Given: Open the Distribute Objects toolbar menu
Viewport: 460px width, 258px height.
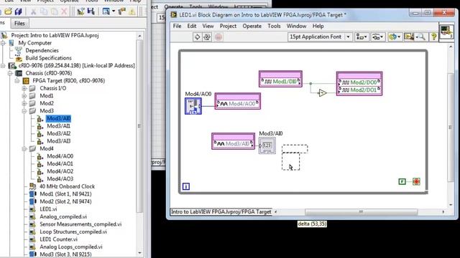Looking at the screenshot, I should point(377,37).
